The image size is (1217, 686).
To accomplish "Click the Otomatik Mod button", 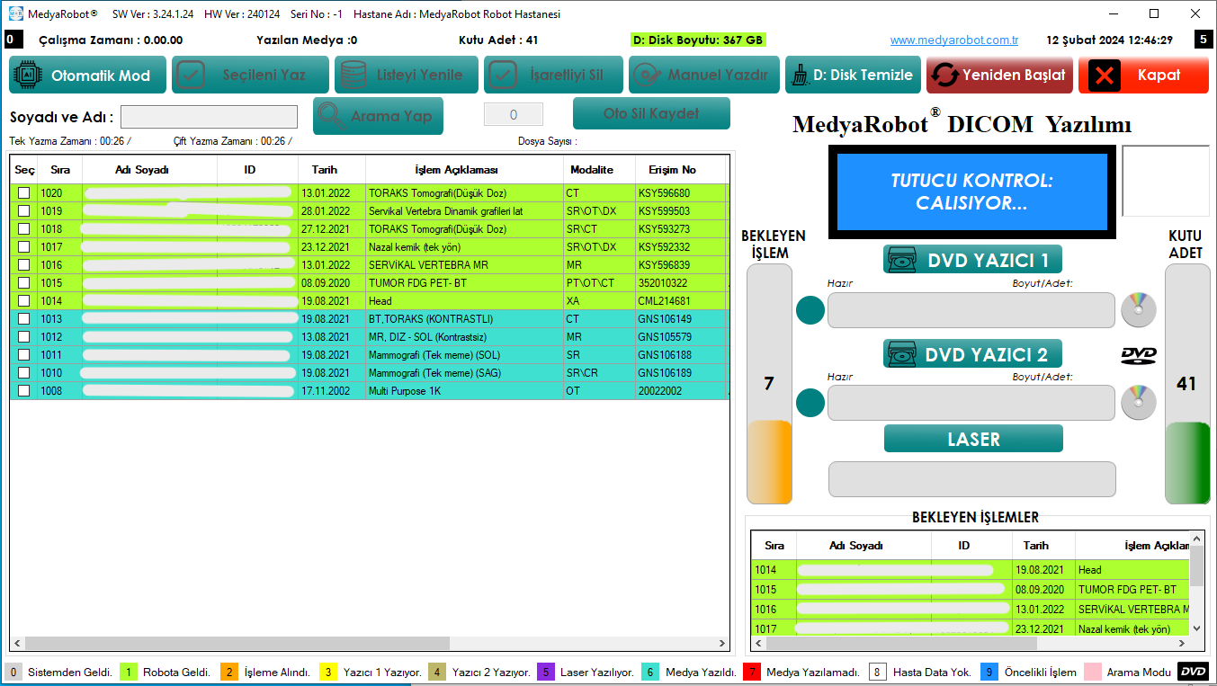I will (x=88, y=76).
